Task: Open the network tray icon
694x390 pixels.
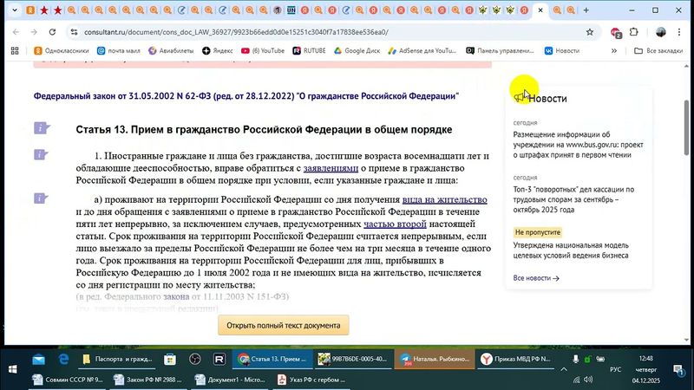Action: tap(576, 380)
